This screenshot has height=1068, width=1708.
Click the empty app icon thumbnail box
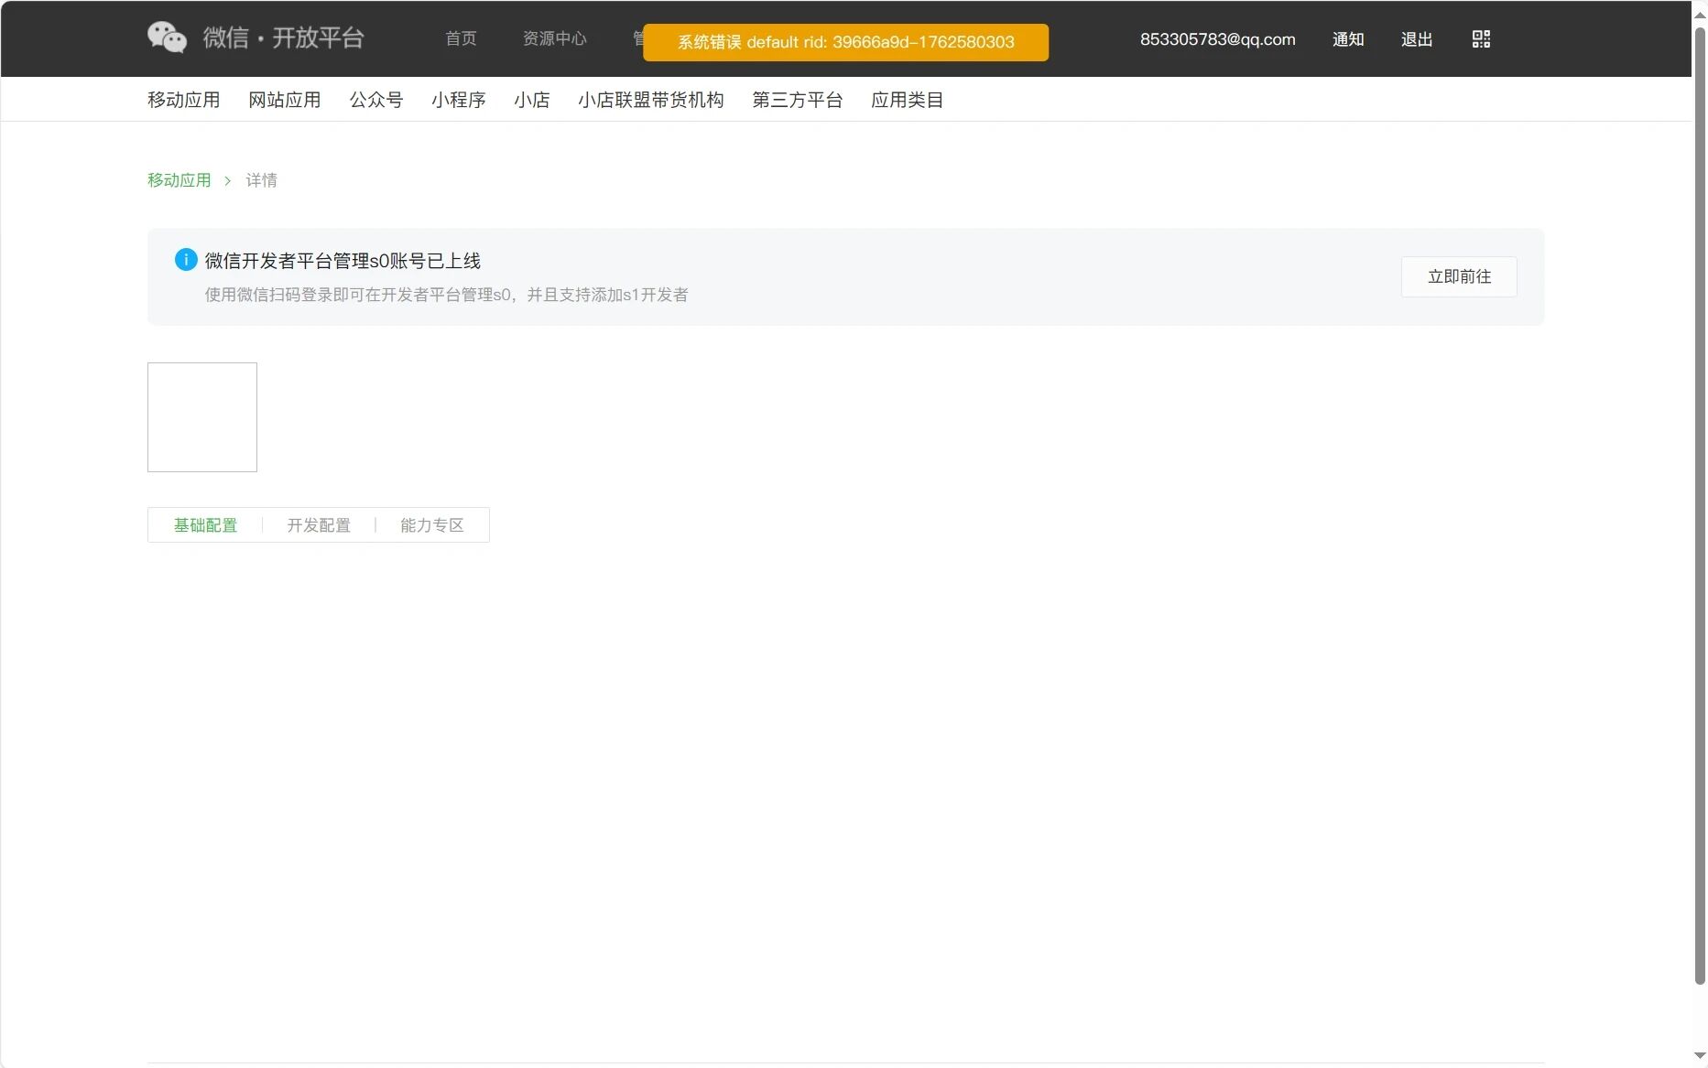tap(202, 417)
